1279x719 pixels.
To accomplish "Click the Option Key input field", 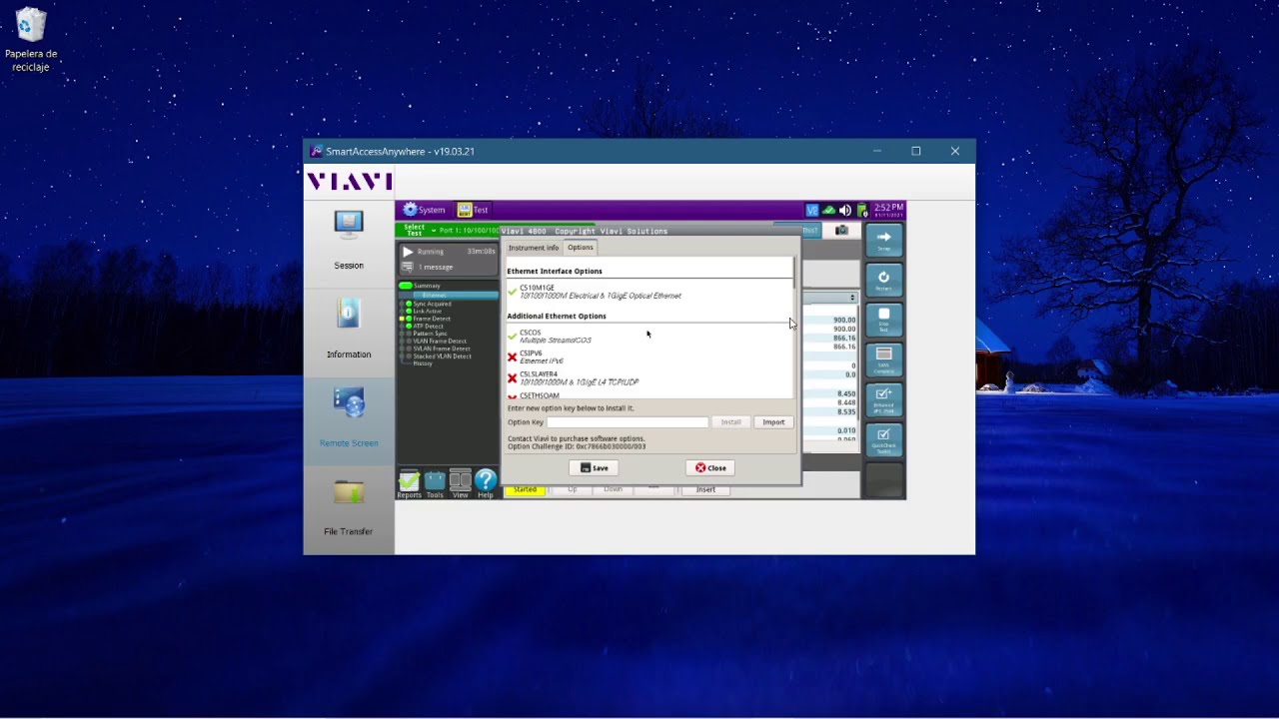I will point(628,422).
